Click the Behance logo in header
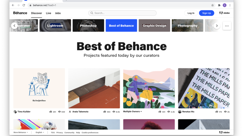This screenshot has width=243, height=136. coord(20,13)
